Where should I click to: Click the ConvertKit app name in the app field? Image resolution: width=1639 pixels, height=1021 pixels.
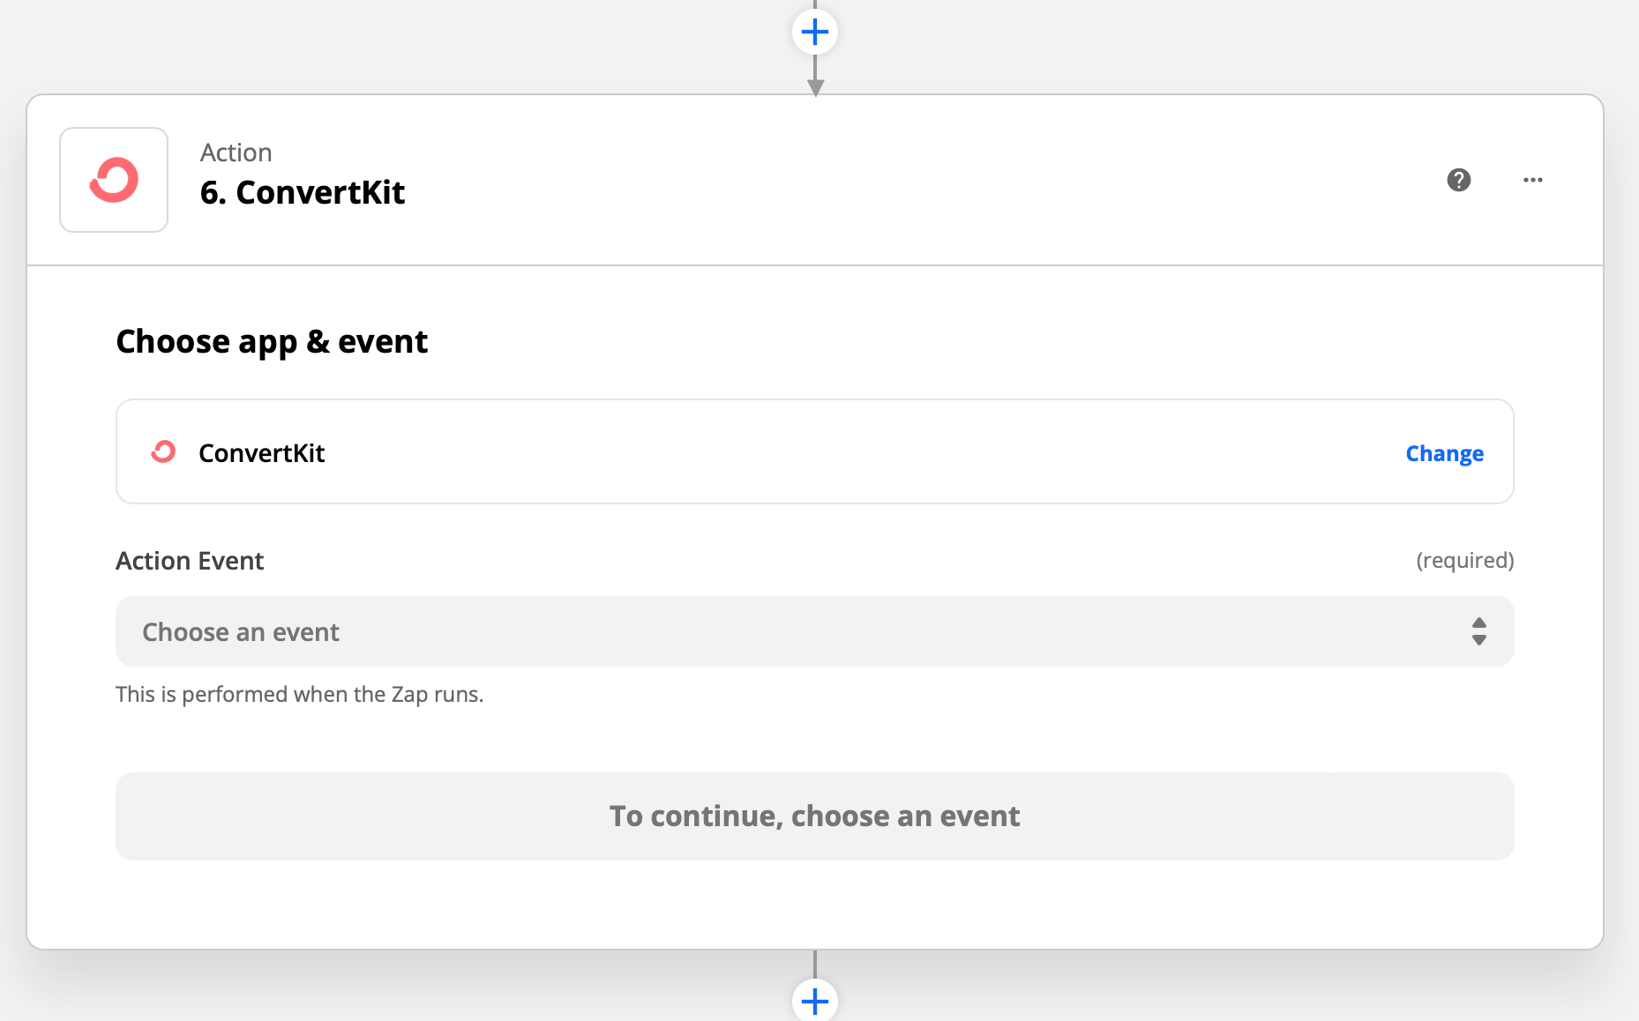click(262, 453)
